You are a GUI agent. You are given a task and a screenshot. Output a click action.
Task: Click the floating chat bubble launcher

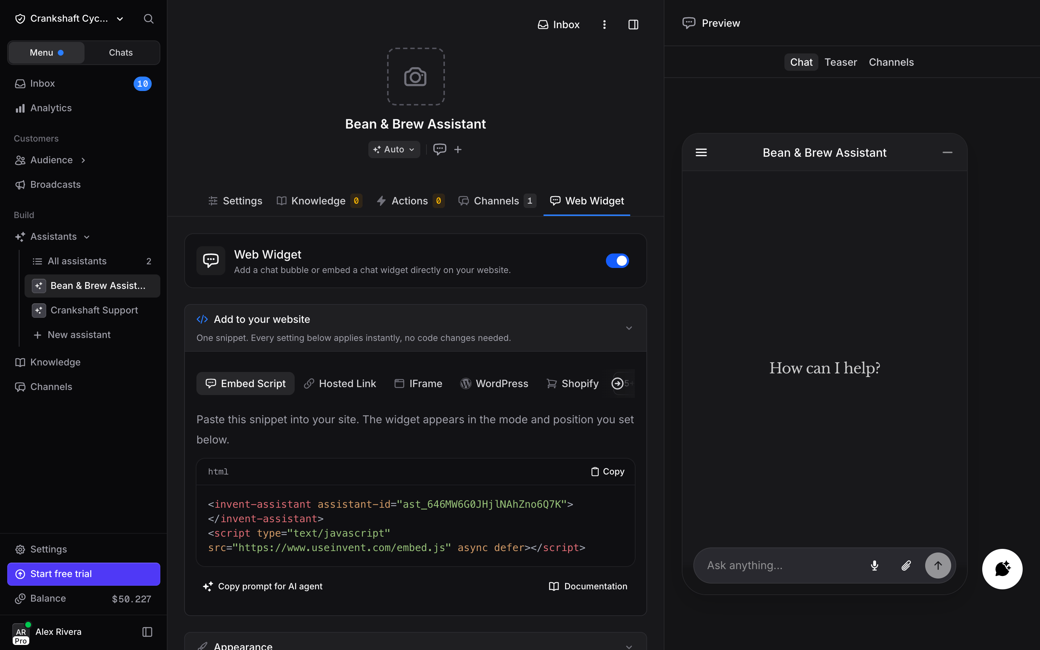click(x=1002, y=569)
